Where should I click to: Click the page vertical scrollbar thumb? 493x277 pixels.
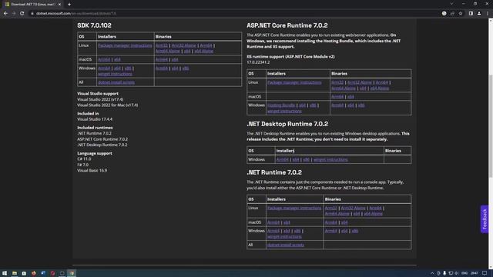click(x=491, y=125)
